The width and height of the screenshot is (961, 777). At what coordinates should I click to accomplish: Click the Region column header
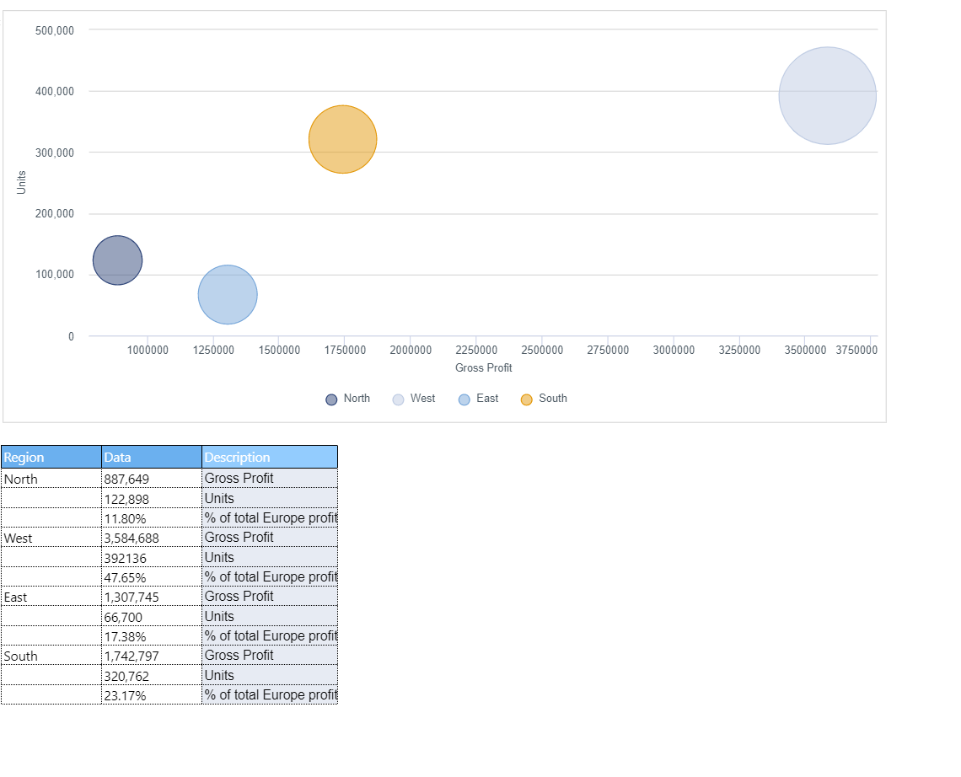point(51,457)
